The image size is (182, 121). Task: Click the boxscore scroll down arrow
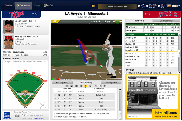(x=179, y=73)
